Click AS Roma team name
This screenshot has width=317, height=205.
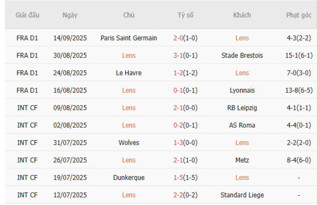click(x=242, y=125)
